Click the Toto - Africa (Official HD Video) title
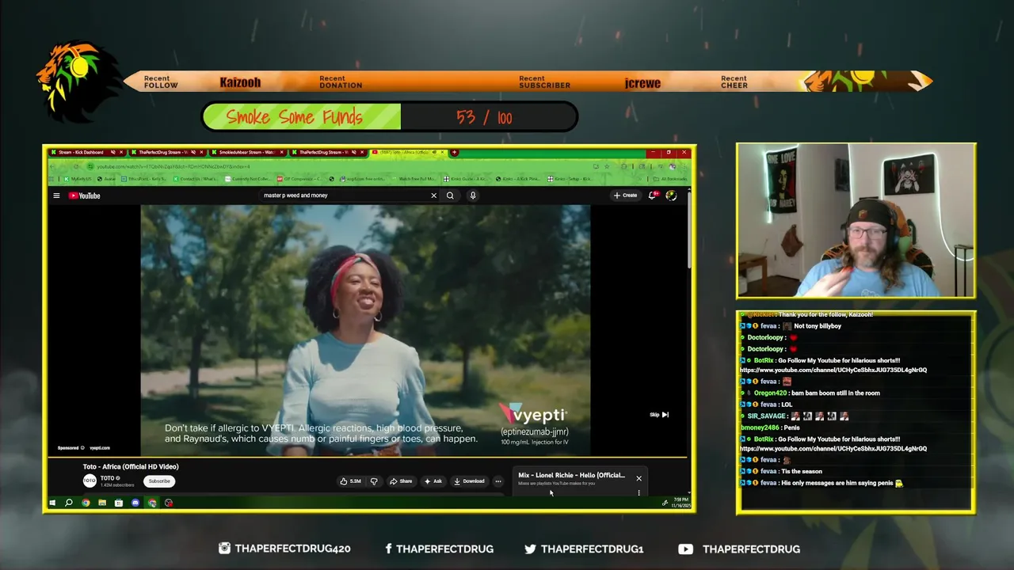Screen dimensions: 1014x570 coord(131,467)
